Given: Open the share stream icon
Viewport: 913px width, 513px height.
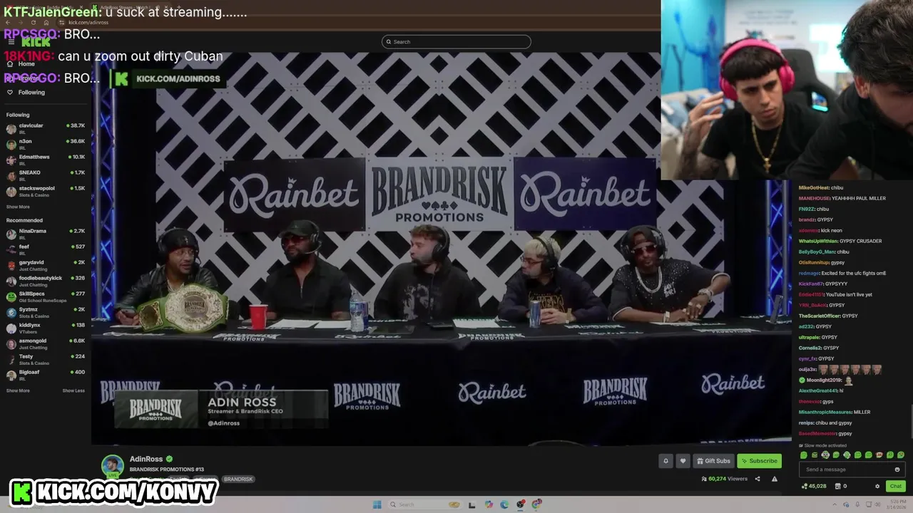Looking at the screenshot, I should point(758,479).
